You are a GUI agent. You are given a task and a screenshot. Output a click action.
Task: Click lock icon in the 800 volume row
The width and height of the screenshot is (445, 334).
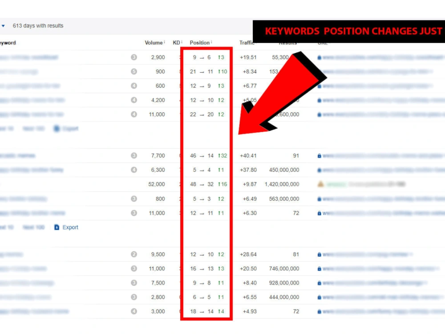tap(319, 199)
